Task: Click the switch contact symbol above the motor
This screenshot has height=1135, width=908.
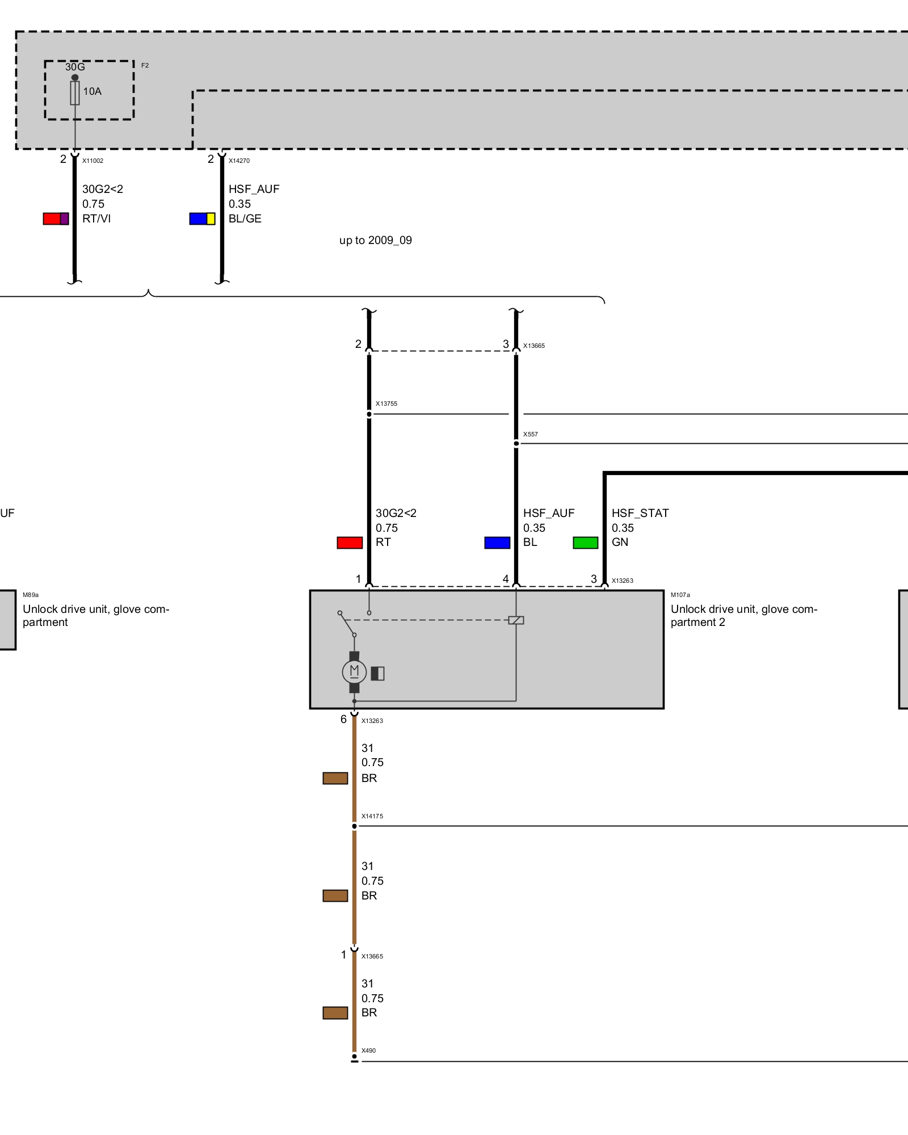Action: click(x=347, y=624)
